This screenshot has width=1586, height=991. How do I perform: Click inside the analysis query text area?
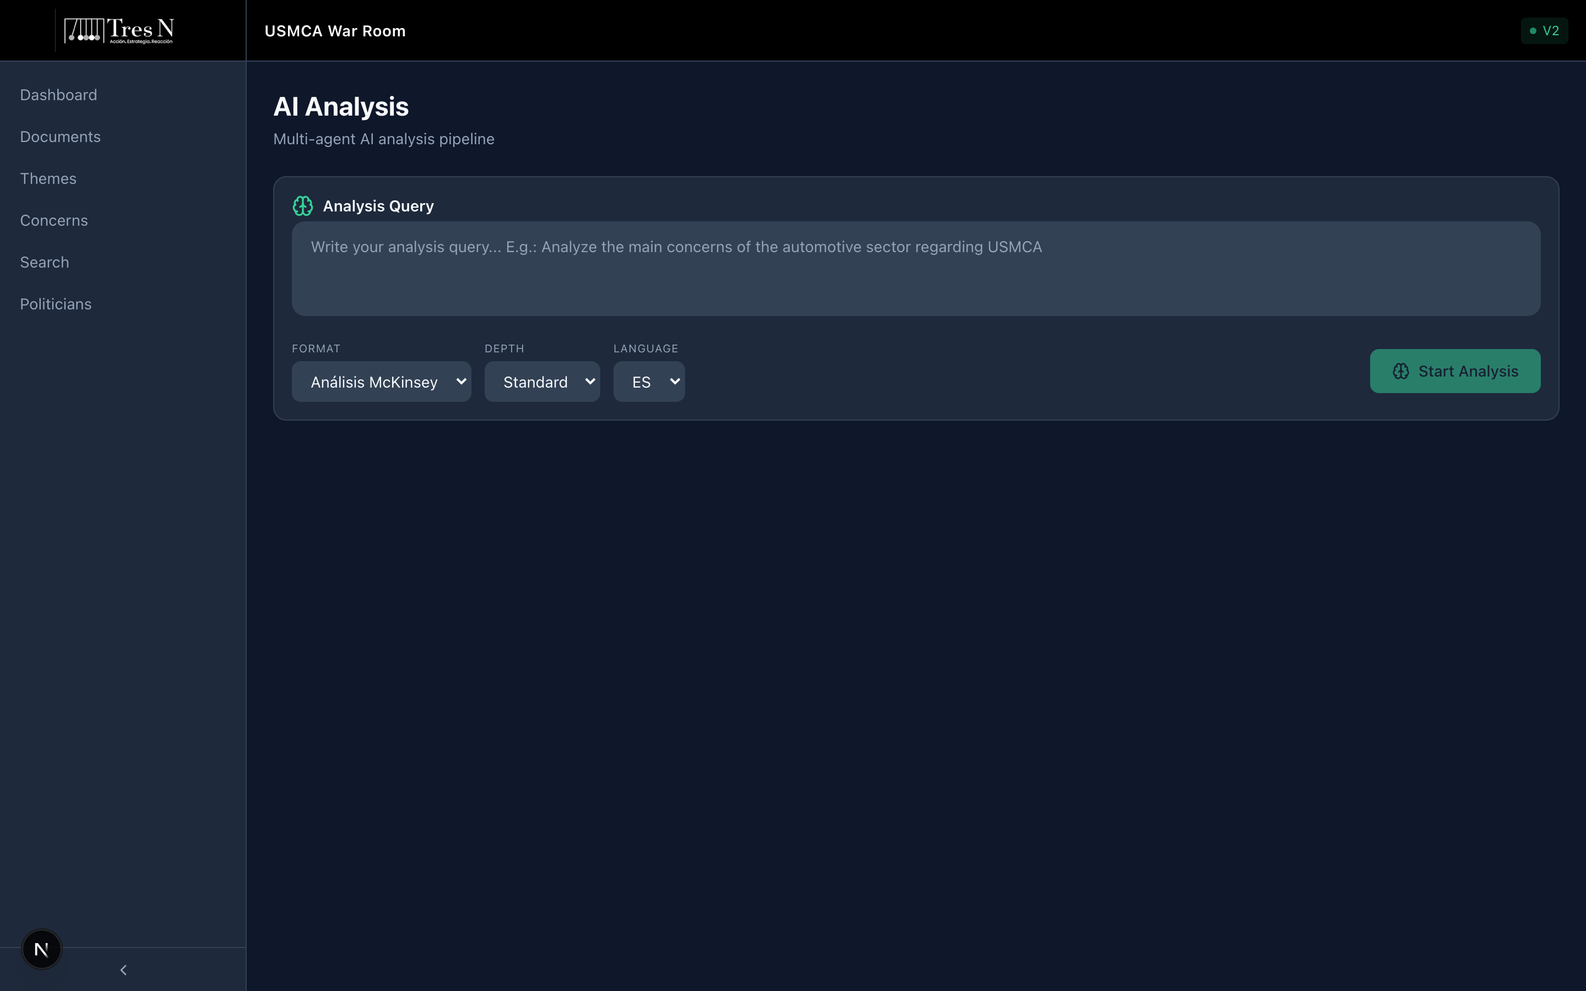[x=915, y=269]
